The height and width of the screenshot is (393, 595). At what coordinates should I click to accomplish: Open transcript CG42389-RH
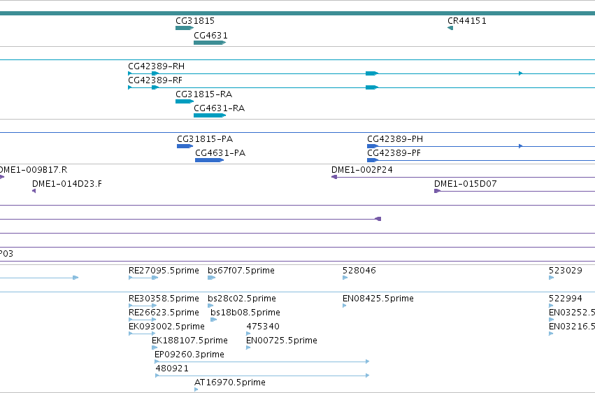coord(157,66)
